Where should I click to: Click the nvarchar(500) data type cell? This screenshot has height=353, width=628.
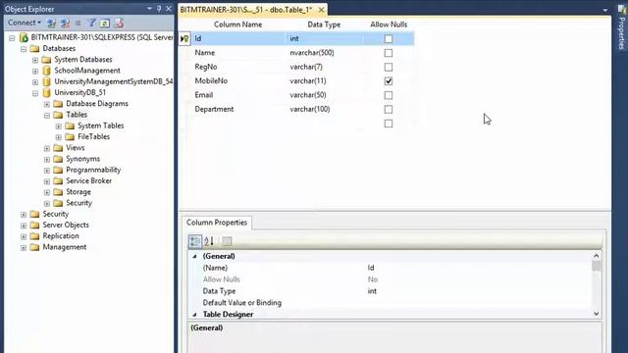click(325, 53)
